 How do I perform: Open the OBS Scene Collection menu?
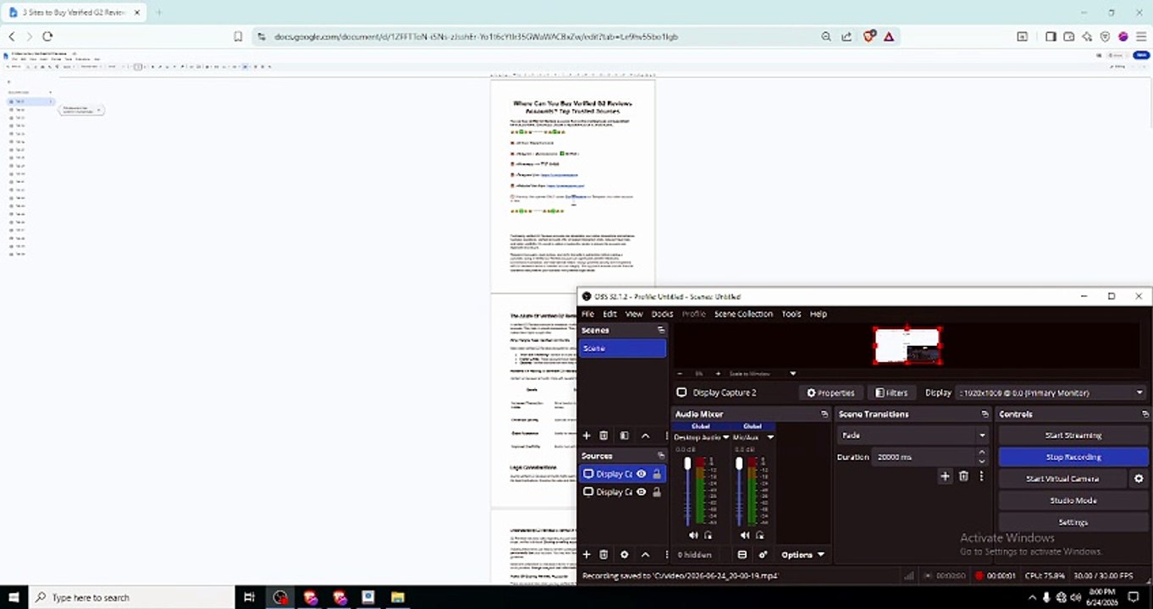743,314
